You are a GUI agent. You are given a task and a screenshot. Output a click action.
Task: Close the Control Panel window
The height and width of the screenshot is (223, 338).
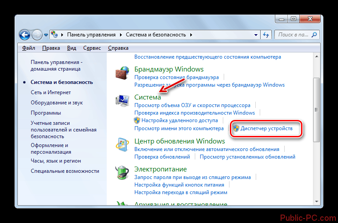pyautogui.click(x=310, y=19)
